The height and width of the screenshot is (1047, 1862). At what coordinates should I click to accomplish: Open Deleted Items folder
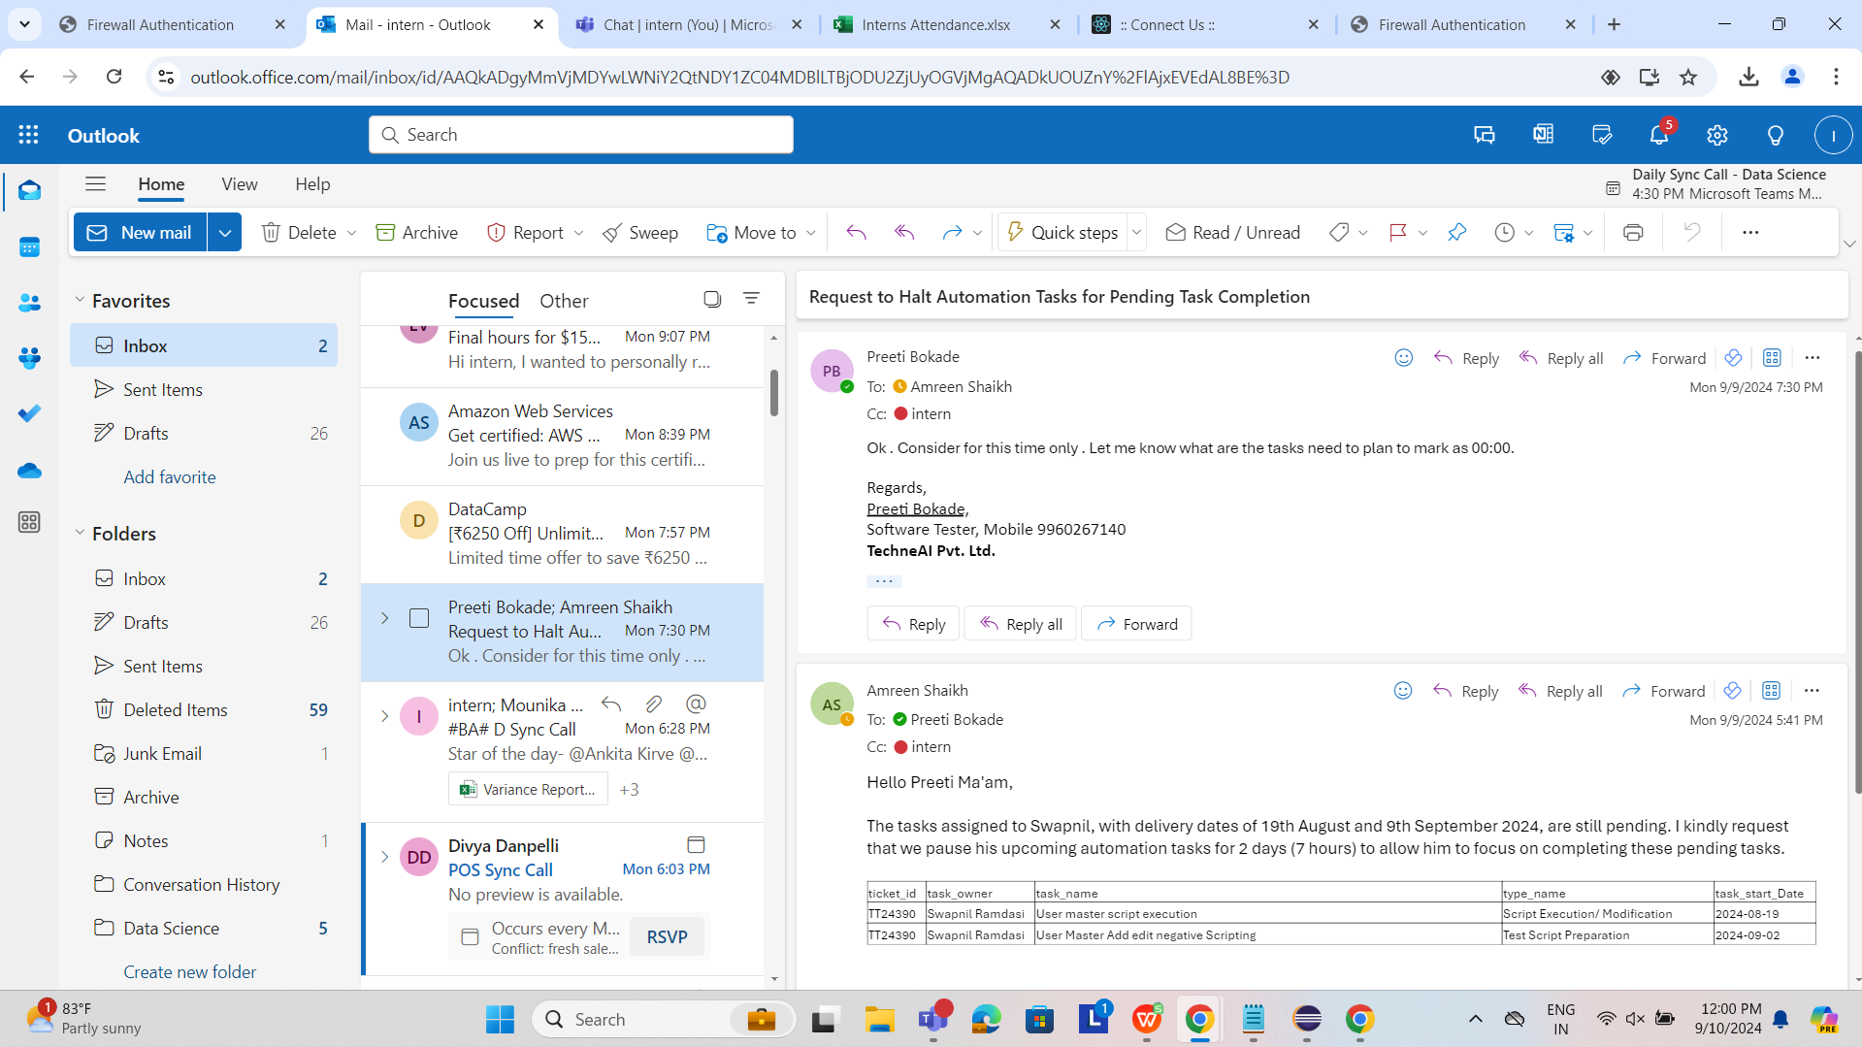click(204, 710)
